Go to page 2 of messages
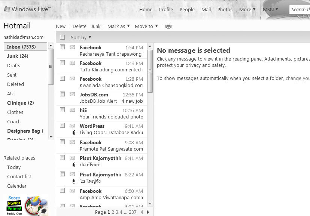The image size is (310, 216). click(x=113, y=212)
